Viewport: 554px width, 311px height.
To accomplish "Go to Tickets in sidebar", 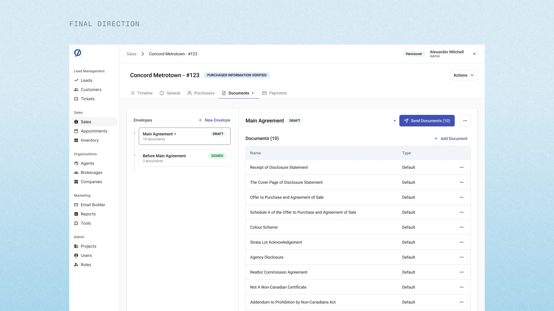I will coord(87,99).
